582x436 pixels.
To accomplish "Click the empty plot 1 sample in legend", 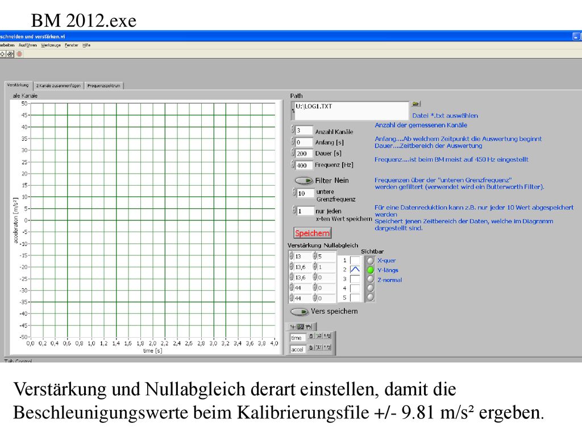I will click(355, 260).
